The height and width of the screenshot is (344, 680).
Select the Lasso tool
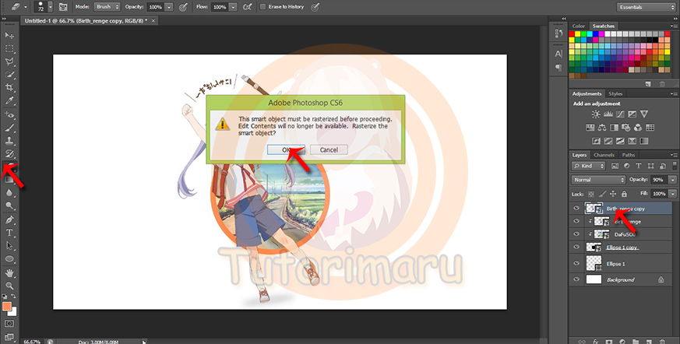coord(9,61)
